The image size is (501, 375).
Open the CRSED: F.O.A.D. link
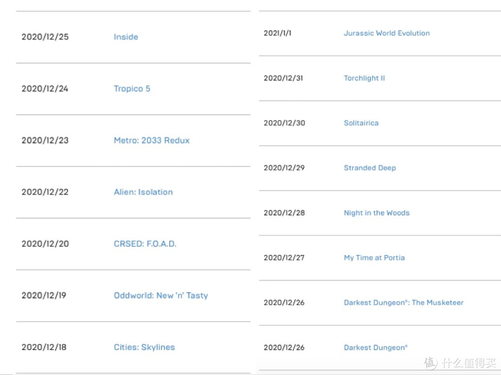(x=145, y=244)
